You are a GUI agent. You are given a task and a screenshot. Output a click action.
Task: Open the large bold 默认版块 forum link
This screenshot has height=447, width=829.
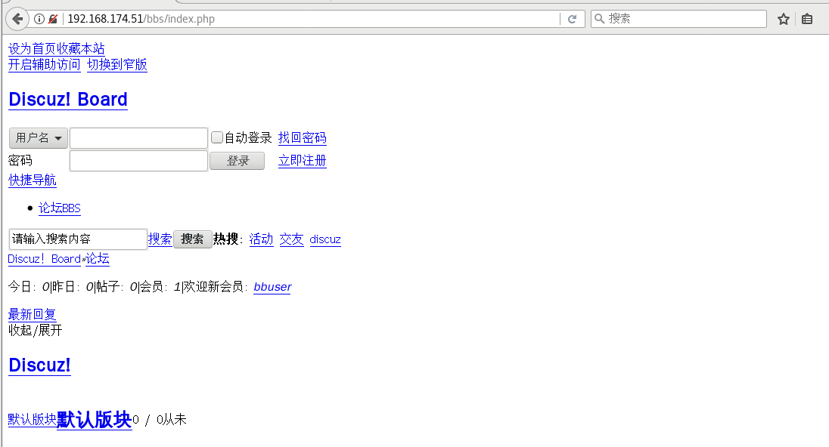click(x=94, y=420)
